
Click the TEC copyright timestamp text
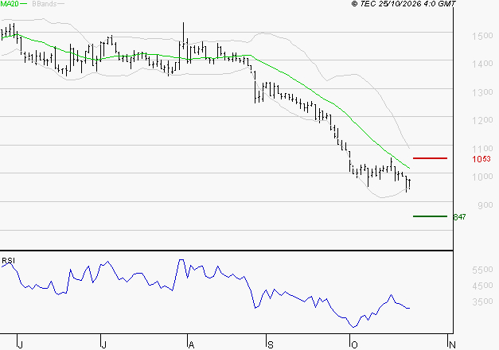click(403, 3)
